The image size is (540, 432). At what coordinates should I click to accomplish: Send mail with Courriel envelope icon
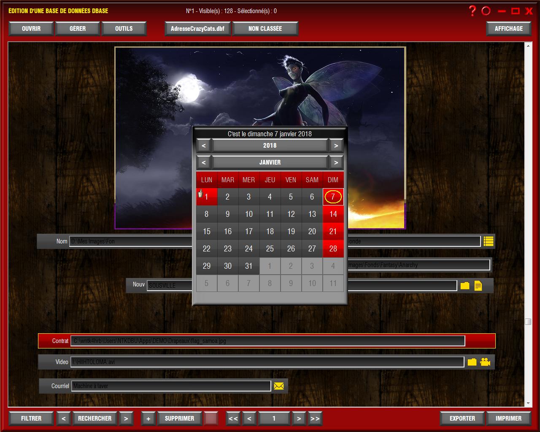pos(279,386)
